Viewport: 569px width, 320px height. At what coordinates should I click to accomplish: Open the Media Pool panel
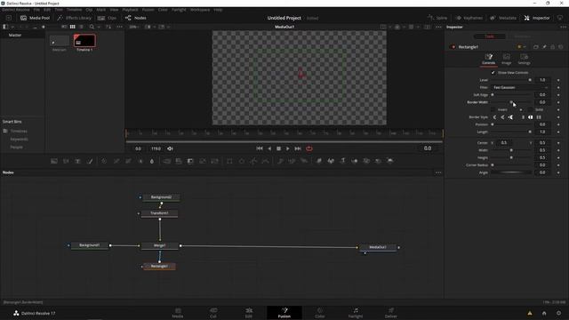point(35,18)
